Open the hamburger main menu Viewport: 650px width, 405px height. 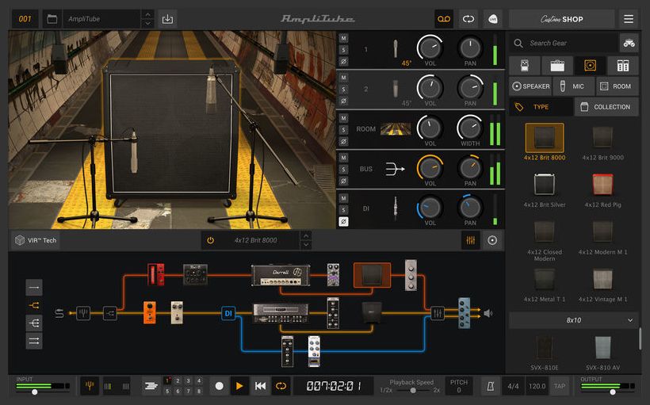coord(629,19)
